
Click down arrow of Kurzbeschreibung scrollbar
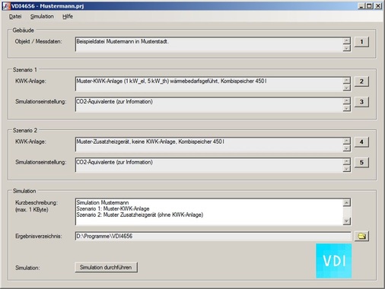pyautogui.click(x=347, y=221)
